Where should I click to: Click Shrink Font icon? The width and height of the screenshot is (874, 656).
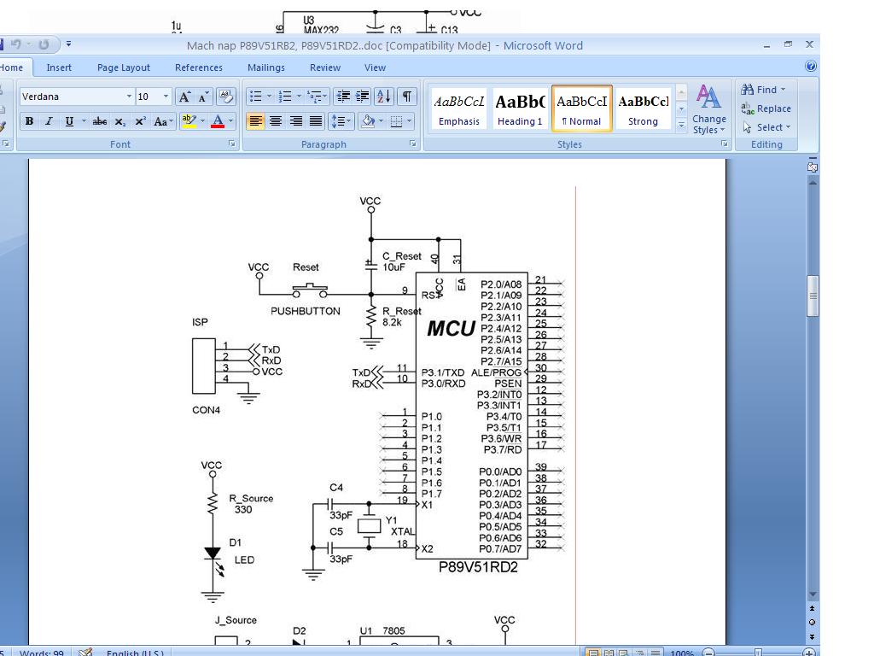coord(203,97)
